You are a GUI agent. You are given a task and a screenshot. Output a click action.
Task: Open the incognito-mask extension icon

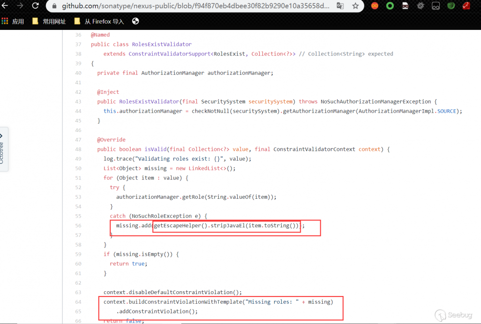point(405,6)
